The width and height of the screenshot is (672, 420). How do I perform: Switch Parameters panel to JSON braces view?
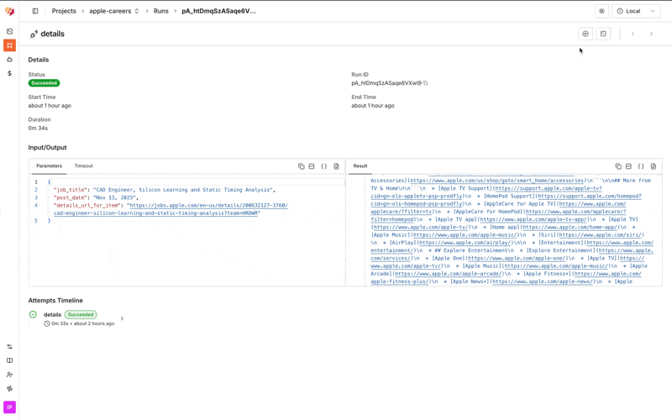click(324, 166)
